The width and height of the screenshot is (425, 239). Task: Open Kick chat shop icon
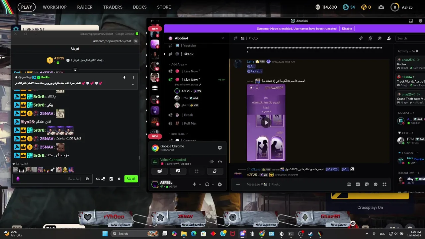pyautogui.click(x=111, y=179)
